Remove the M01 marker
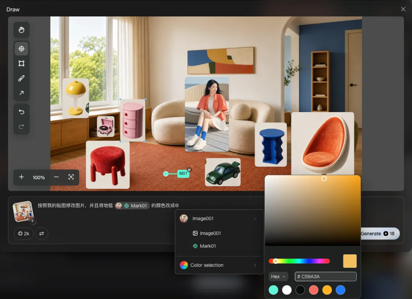This screenshot has height=299, width=412. pyautogui.click(x=189, y=170)
